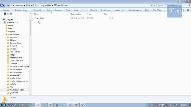Click the navigation pane scrollbar thumb

[30, 28]
